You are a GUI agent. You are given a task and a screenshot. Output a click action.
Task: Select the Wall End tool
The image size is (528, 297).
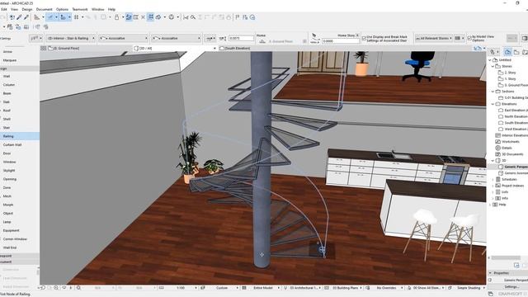click(x=10, y=247)
